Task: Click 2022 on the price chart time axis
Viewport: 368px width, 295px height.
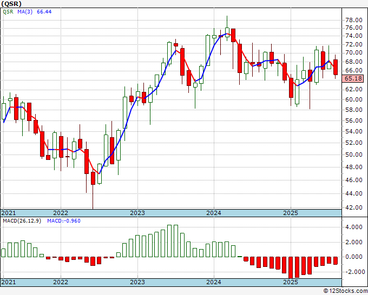Action: click(61, 213)
